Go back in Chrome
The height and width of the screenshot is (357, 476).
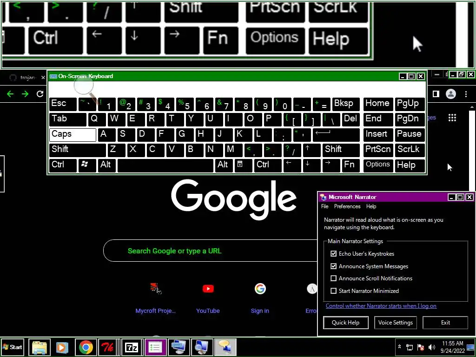pos(10,94)
